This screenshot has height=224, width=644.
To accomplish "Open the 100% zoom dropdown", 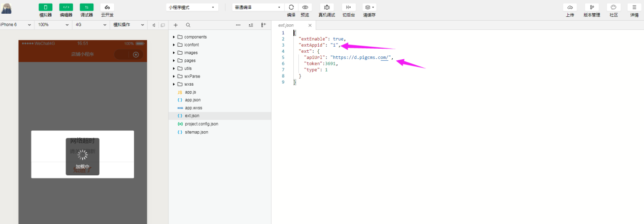I will 53,25.
